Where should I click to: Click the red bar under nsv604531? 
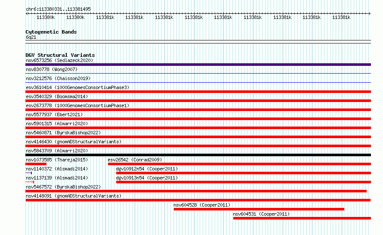click(x=302, y=218)
